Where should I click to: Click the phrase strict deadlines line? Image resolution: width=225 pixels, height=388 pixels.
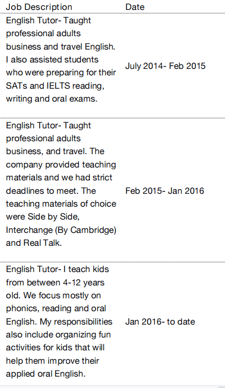pos(59,178)
